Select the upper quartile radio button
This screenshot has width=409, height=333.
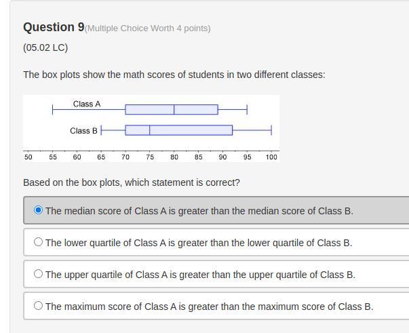tap(39, 274)
